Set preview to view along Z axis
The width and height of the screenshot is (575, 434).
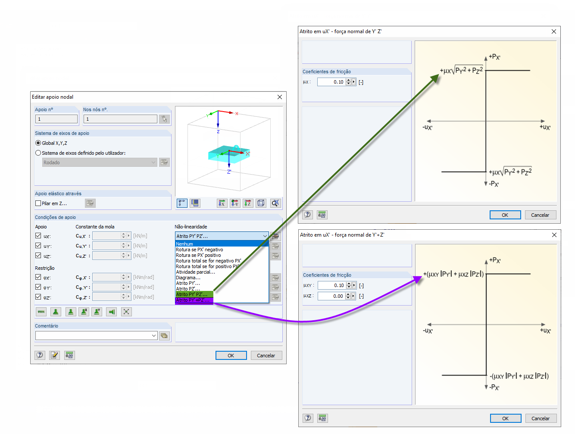point(248,203)
